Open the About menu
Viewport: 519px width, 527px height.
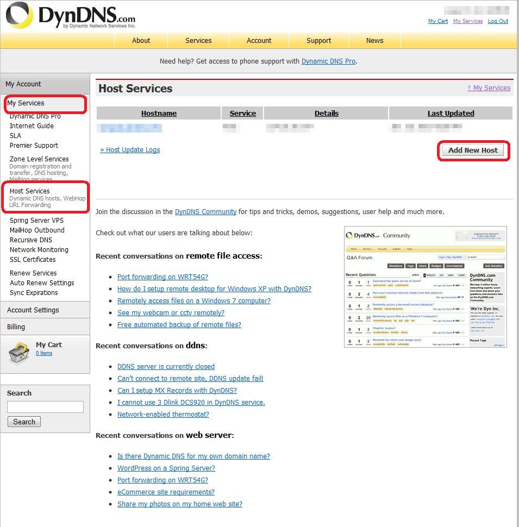(x=141, y=41)
